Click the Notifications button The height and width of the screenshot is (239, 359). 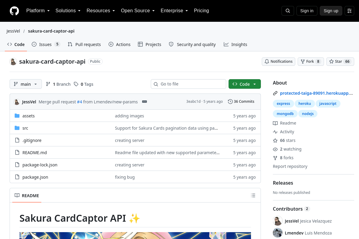(x=279, y=62)
